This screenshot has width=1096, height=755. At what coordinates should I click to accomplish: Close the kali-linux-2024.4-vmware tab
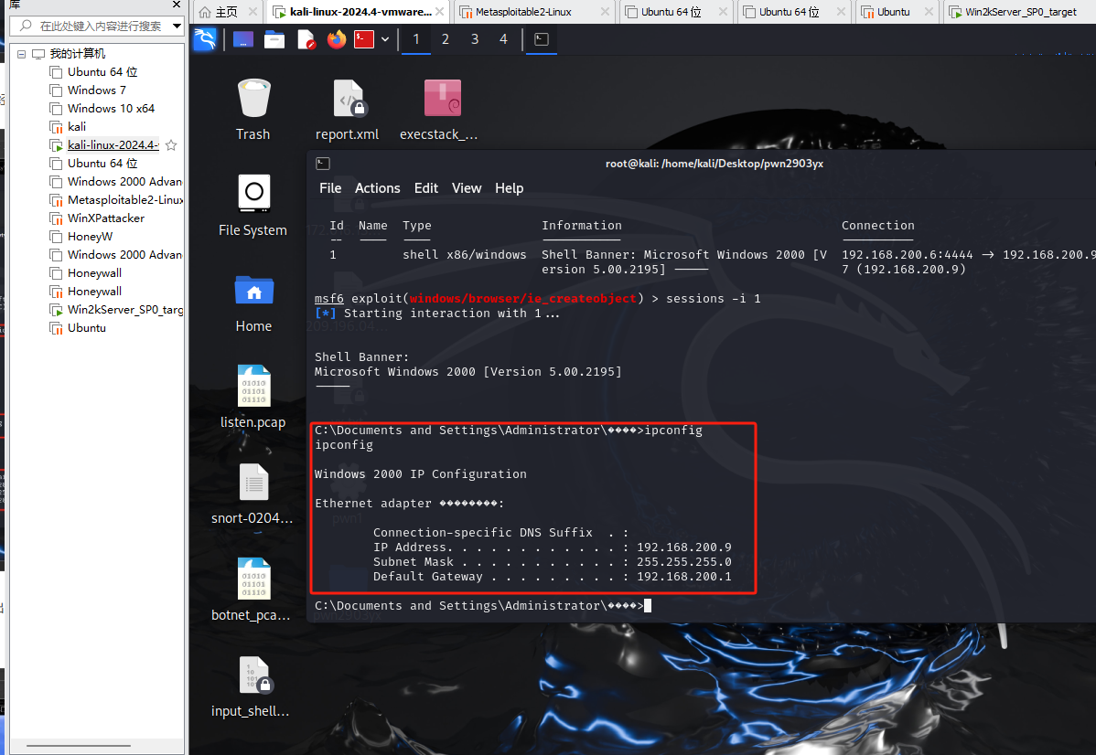tap(440, 12)
